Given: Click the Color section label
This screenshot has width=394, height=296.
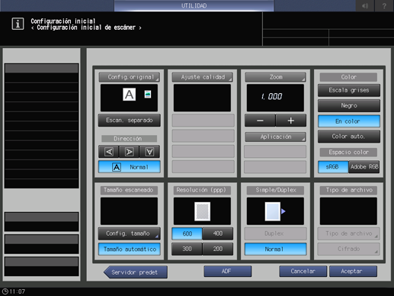Looking at the screenshot, I should [x=348, y=77].
